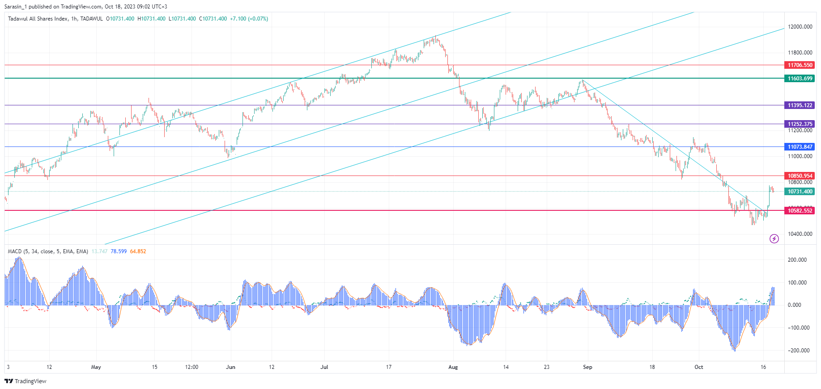The image size is (821, 389).
Task: Click the 12:00 label on the time axis
Action: click(x=191, y=367)
